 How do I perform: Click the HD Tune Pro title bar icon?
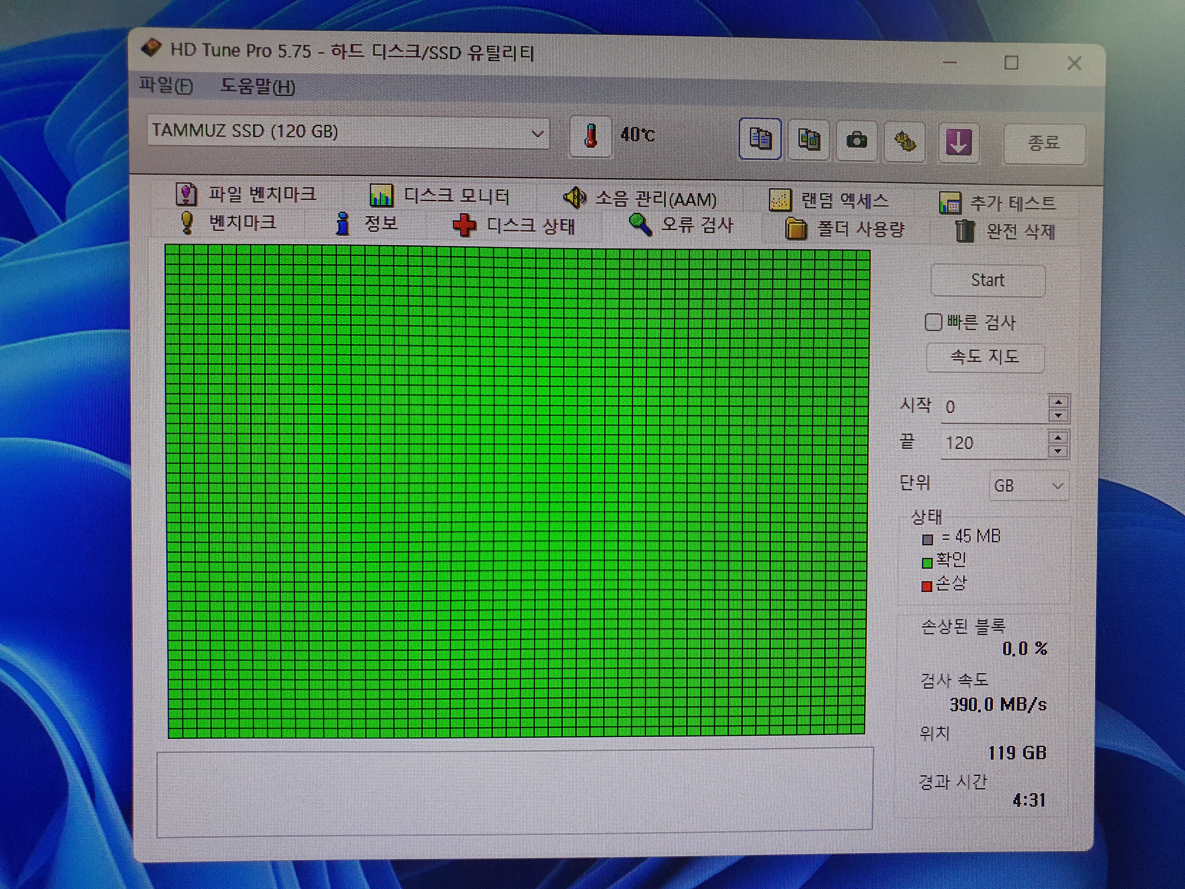(x=151, y=48)
